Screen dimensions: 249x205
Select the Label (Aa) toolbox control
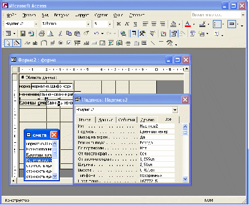[x=27, y=43]
